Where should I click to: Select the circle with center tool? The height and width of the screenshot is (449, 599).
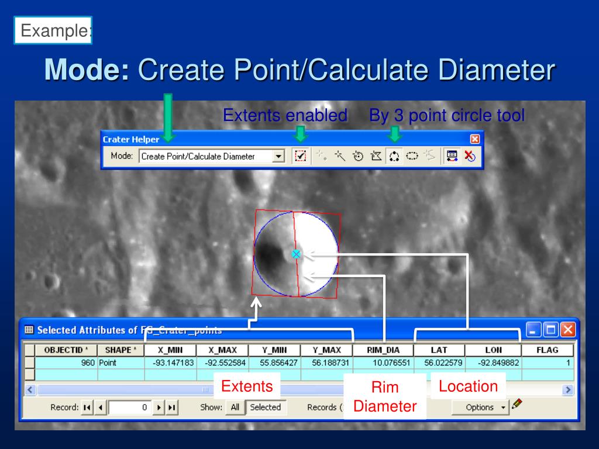[358, 156]
